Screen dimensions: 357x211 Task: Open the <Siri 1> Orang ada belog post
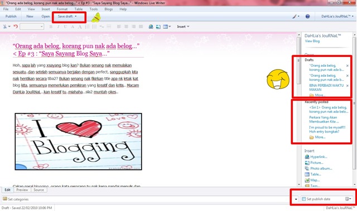(329, 110)
